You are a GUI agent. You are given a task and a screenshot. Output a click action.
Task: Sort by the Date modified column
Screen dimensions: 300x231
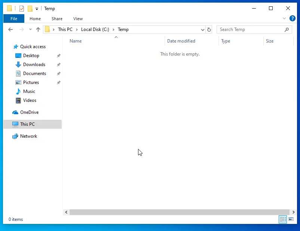(181, 41)
